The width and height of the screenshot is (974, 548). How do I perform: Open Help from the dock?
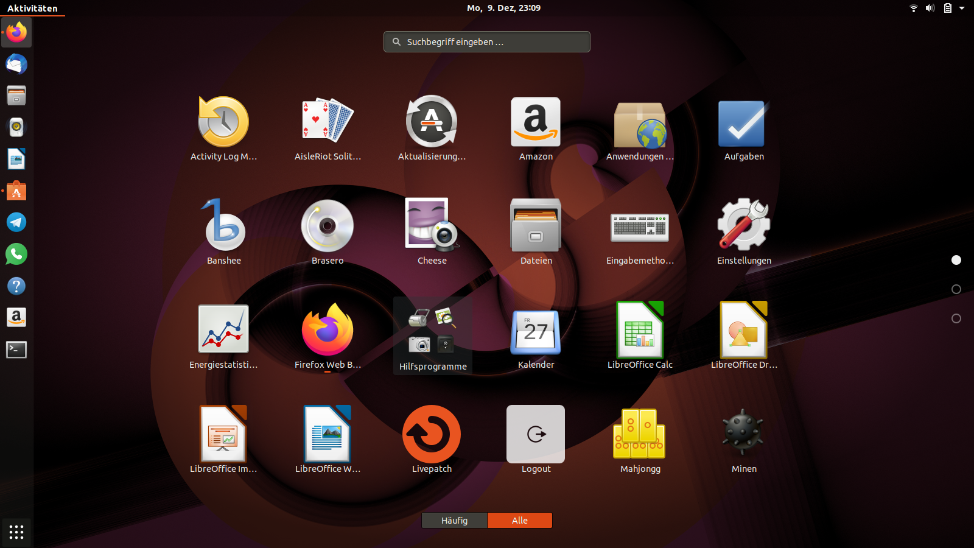[x=16, y=286]
